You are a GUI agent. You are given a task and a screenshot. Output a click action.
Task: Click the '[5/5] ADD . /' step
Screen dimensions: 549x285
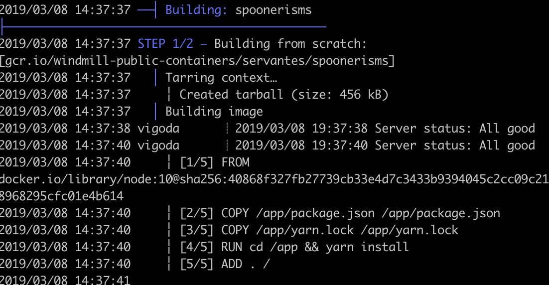tap(225, 264)
